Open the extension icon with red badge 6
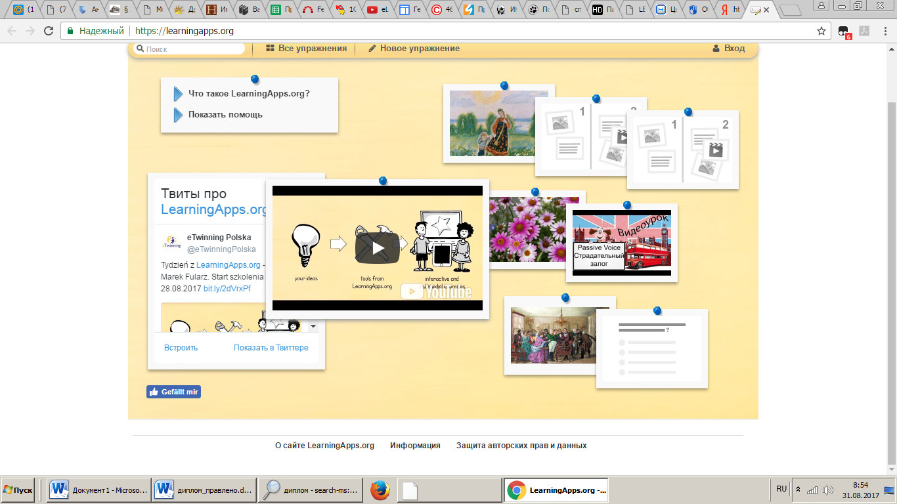Screen dimensions: 897x504 [x=844, y=31]
